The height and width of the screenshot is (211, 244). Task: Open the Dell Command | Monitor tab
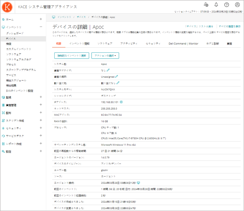click(183, 44)
